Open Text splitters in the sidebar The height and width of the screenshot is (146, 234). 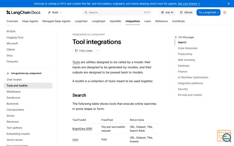tap(14, 128)
